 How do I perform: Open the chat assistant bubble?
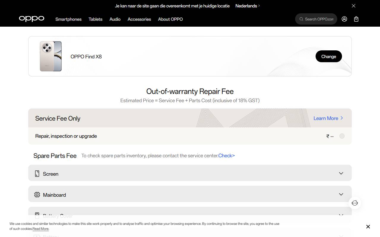point(355,203)
